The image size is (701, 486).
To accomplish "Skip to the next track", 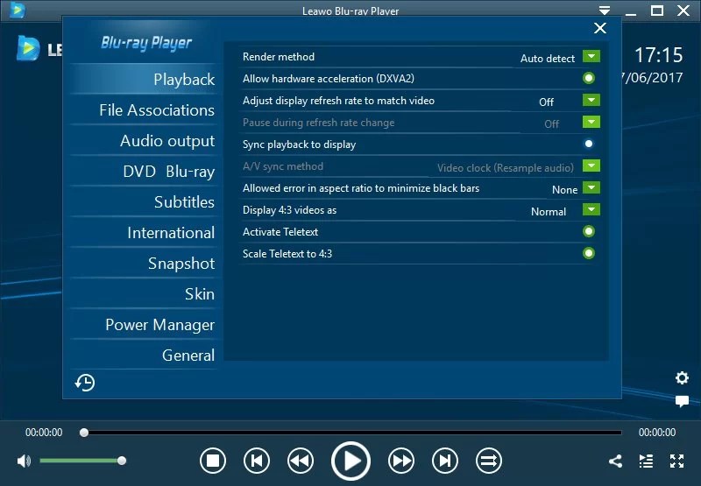I will click(445, 461).
